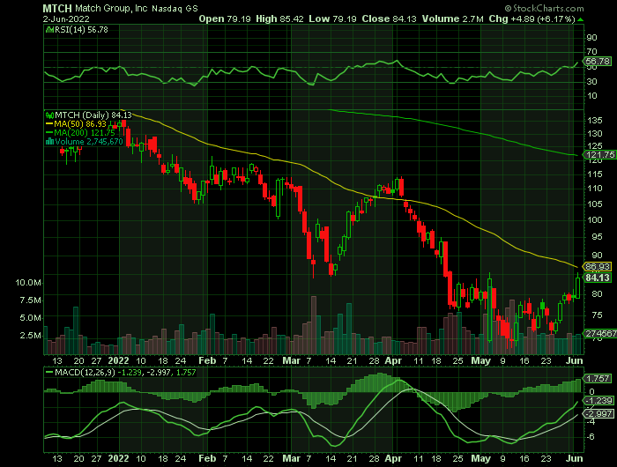Click the 121.75 MA(200) price tag
This screenshot has width=617, height=467.
(x=600, y=155)
